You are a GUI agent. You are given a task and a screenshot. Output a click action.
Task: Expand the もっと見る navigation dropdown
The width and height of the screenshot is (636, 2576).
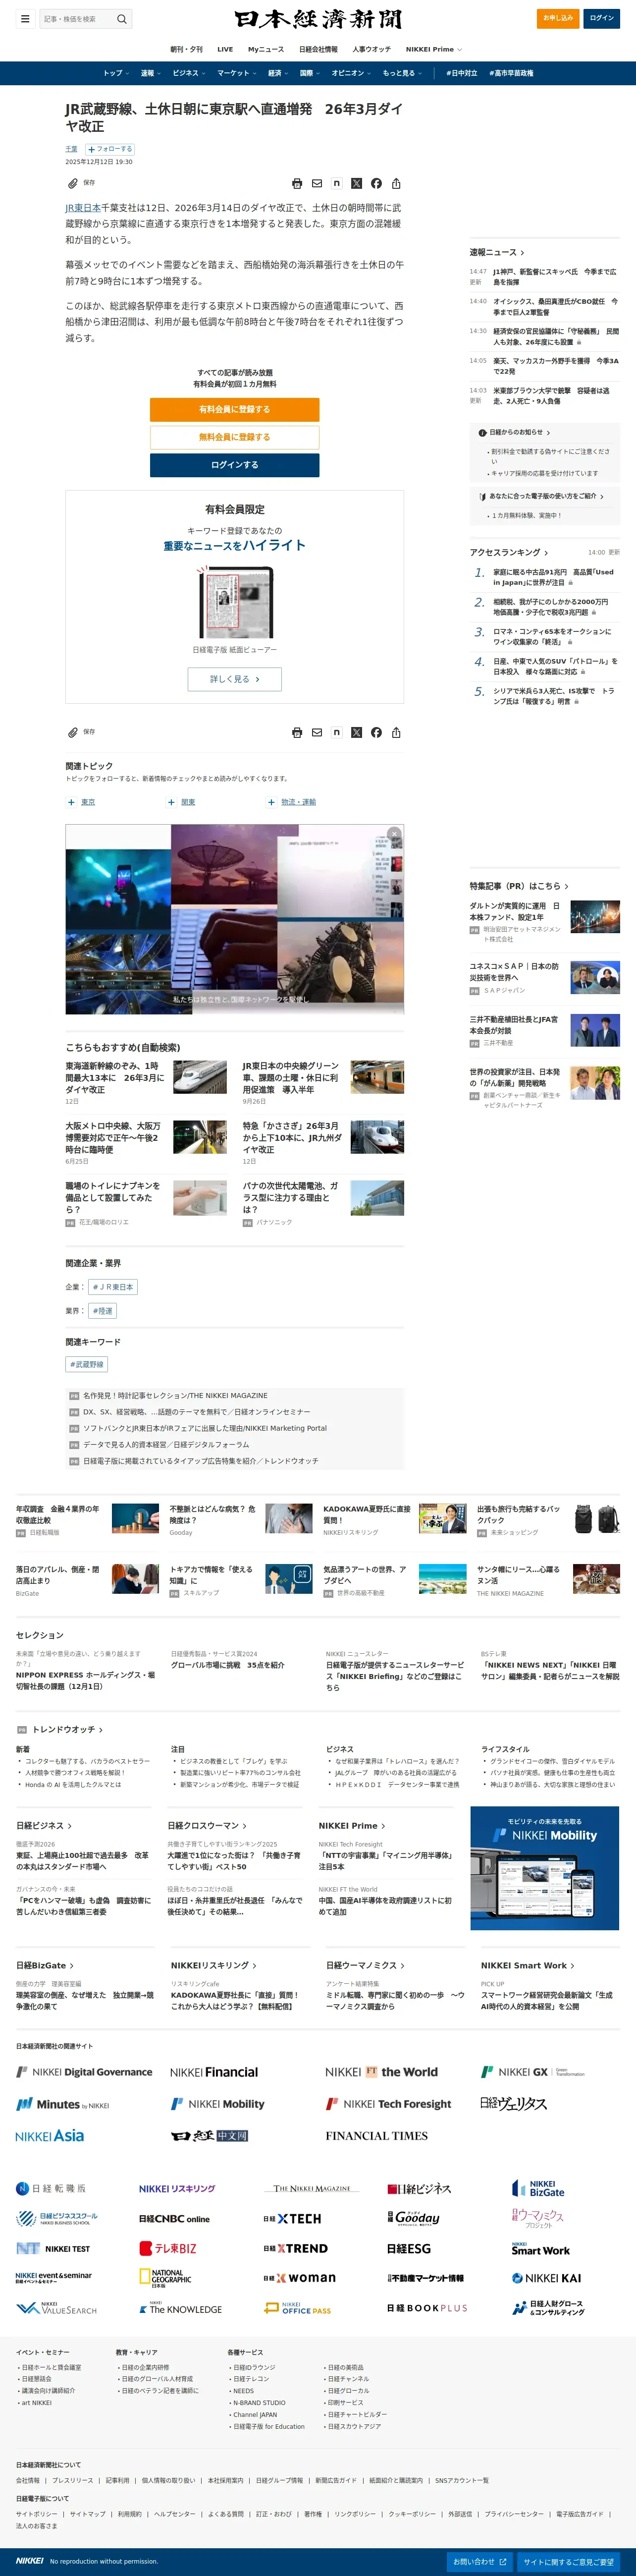402,73
